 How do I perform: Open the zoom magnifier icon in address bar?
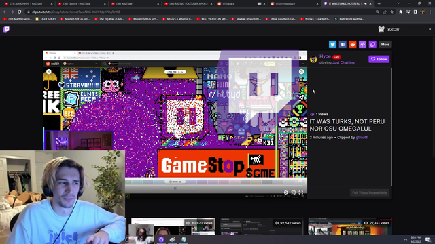coord(377,12)
